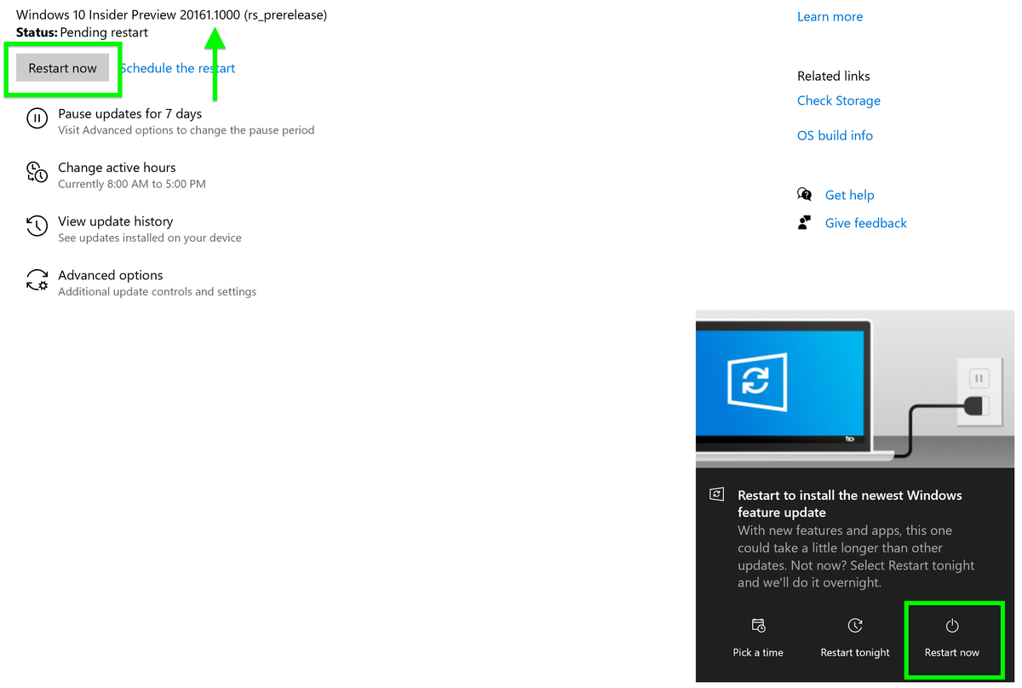Click Schedule the restart
The image size is (1022, 688).
[177, 67]
